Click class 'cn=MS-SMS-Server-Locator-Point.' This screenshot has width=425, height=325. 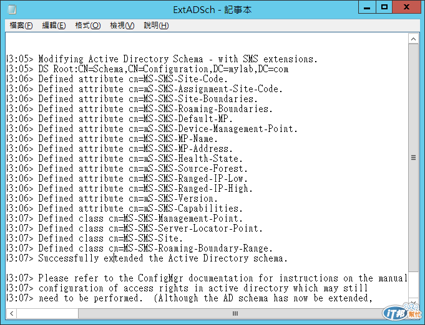click(x=186, y=228)
